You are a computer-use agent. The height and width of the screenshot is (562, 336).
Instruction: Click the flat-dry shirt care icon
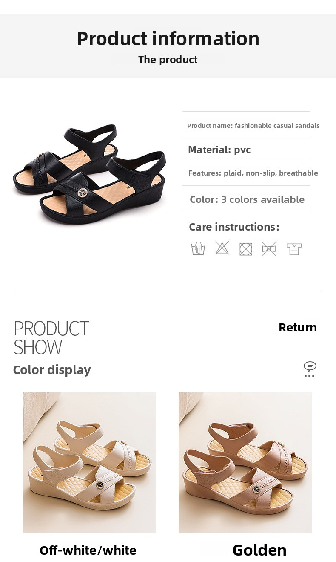(x=294, y=248)
